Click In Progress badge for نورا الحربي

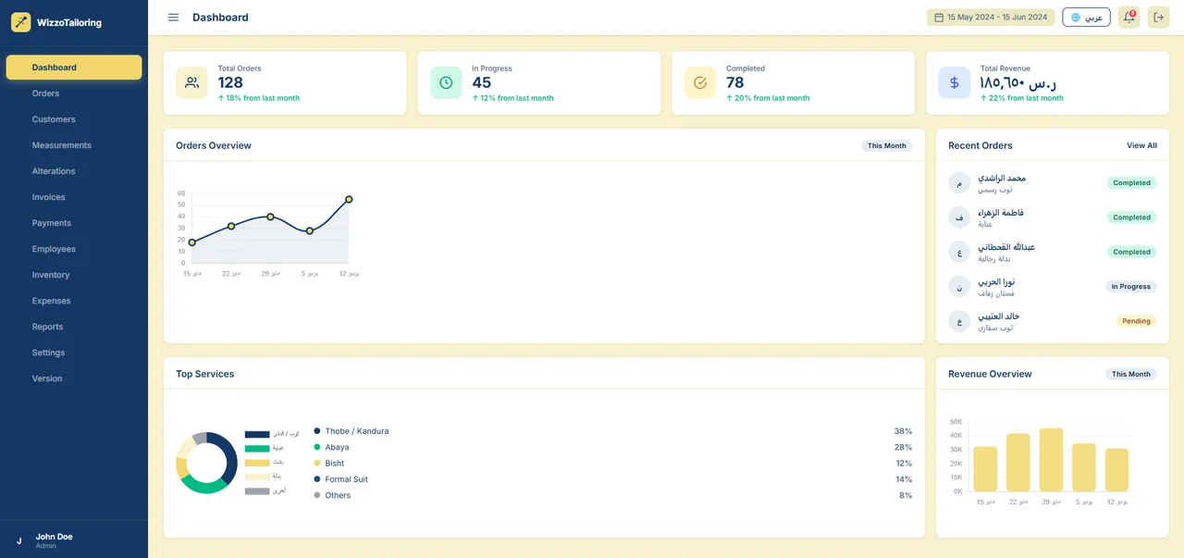click(x=1131, y=287)
